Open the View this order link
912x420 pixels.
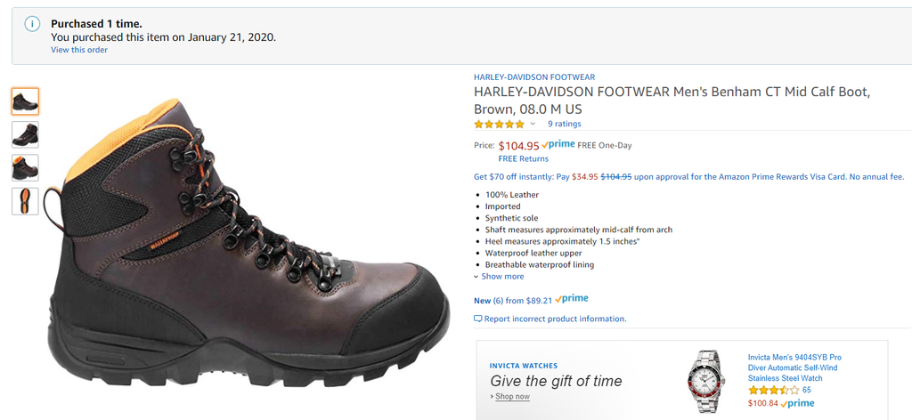pyautogui.click(x=79, y=50)
